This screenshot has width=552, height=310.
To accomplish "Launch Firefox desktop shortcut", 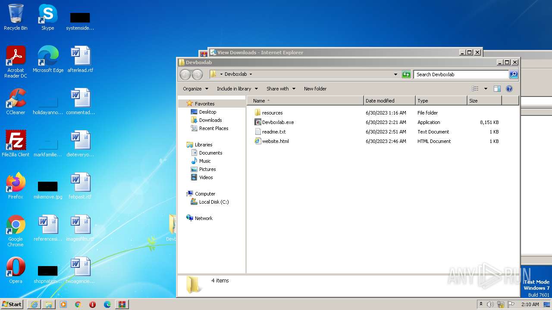I will [16, 186].
